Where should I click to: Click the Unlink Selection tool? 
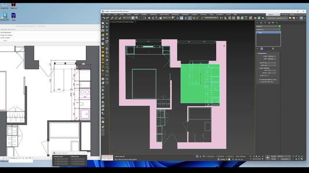[x=116, y=18]
